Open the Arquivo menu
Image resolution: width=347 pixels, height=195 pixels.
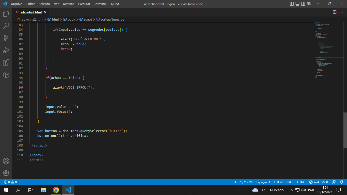pyautogui.click(x=17, y=4)
